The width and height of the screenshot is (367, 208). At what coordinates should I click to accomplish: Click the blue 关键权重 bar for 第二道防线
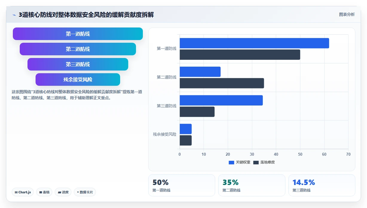click(200, 72)
